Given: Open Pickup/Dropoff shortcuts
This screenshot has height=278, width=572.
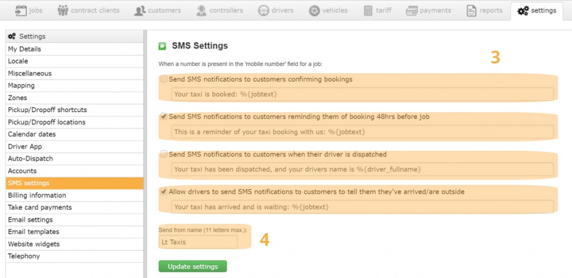Looking at the screenshot, I should click(75, 109).
